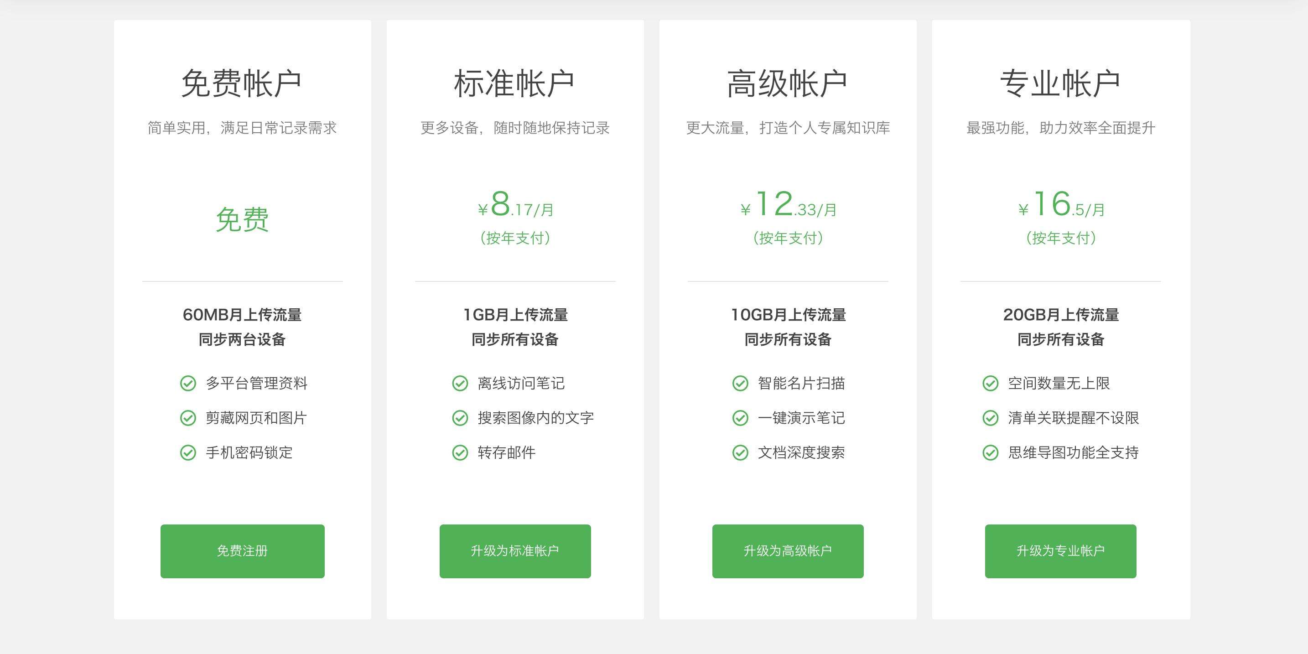Screen dimensions: 1308x654
Task: Click 升级为专业帐户 button
Action: coord(1060,551)
